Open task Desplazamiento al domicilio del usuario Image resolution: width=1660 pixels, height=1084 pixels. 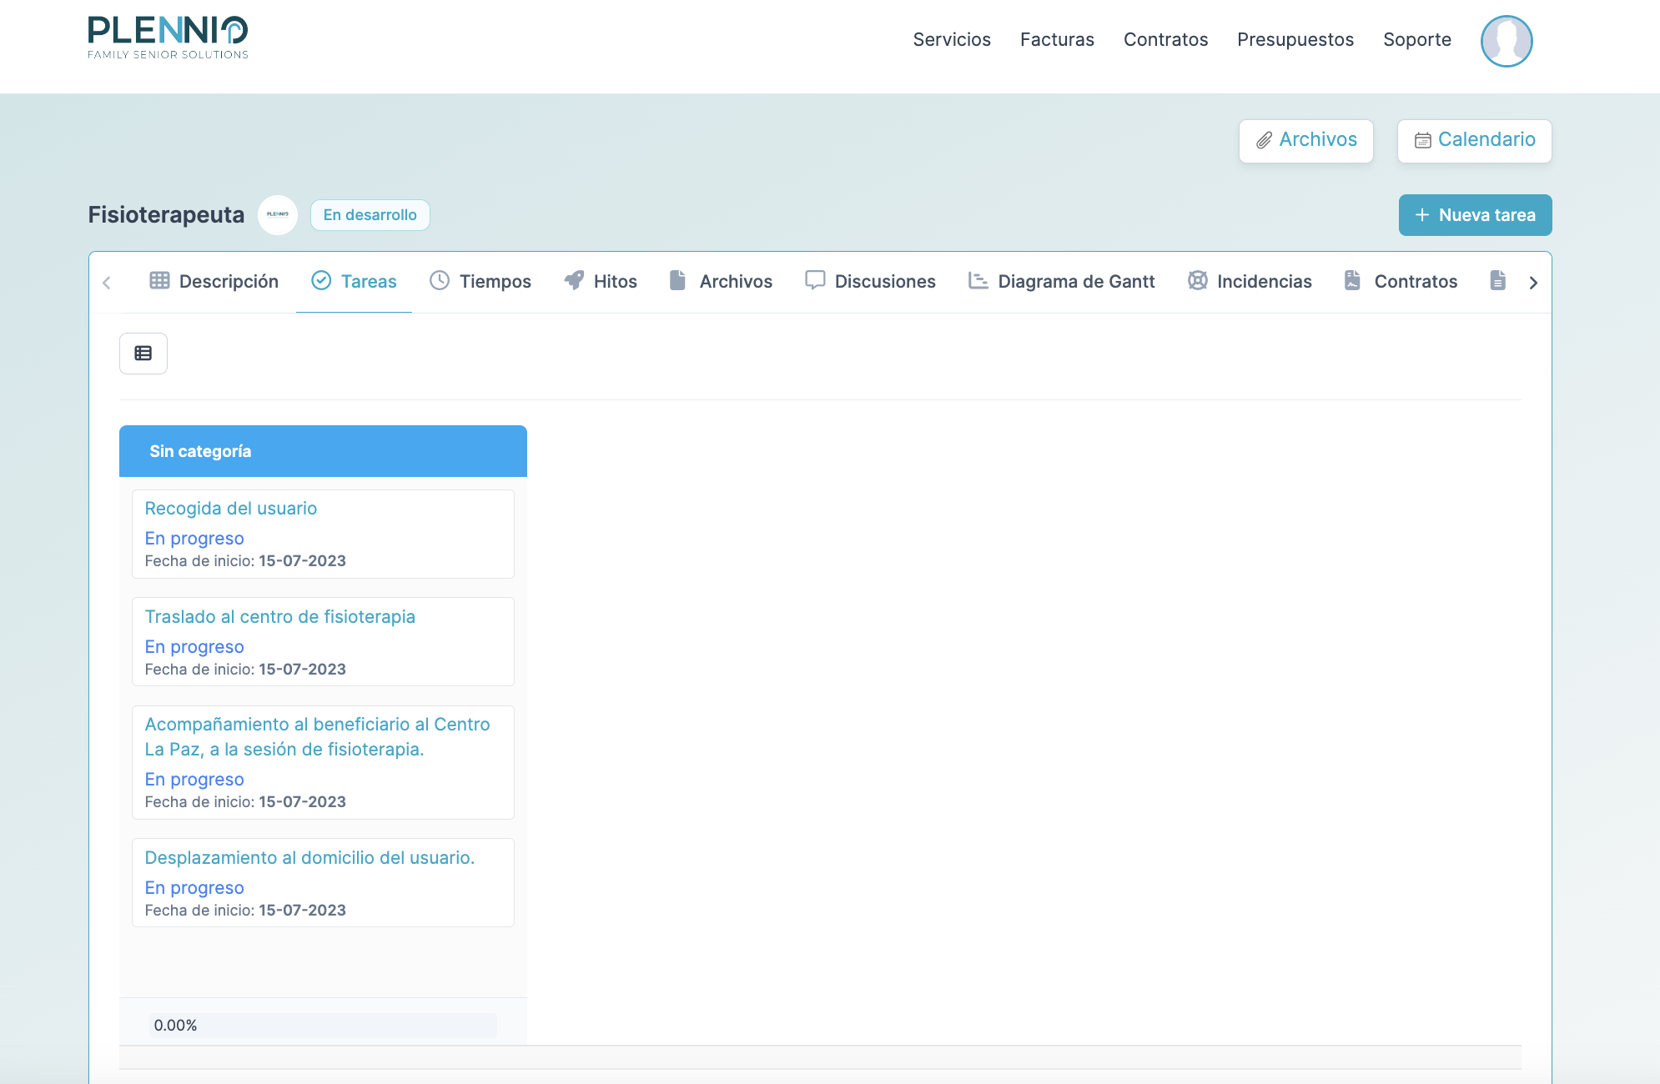point(309,858)
